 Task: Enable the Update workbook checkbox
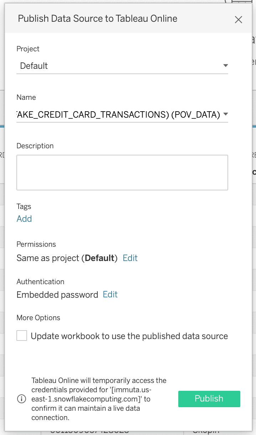(22, 336)
